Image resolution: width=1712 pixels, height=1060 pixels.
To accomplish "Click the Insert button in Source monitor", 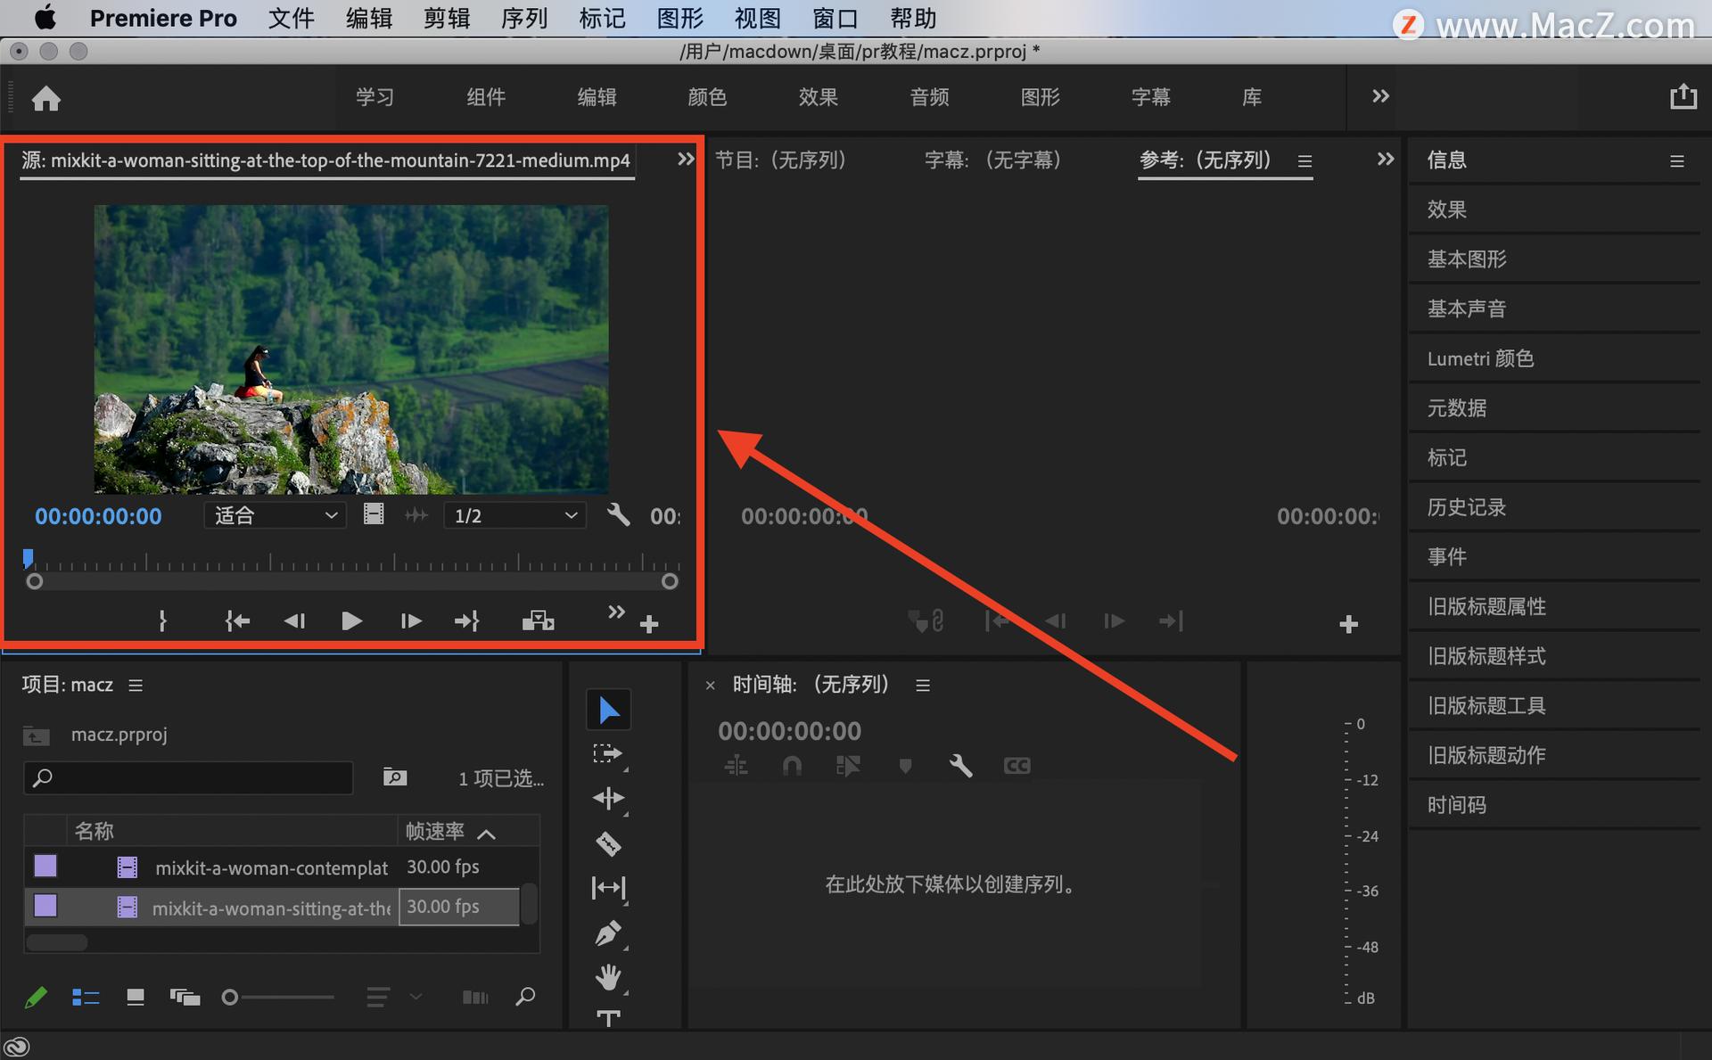I will 538,620.
